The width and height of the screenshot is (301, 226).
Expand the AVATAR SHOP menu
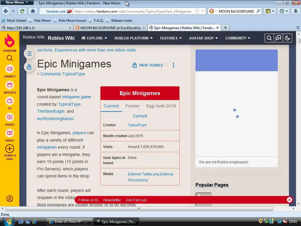tap(203, 38)
